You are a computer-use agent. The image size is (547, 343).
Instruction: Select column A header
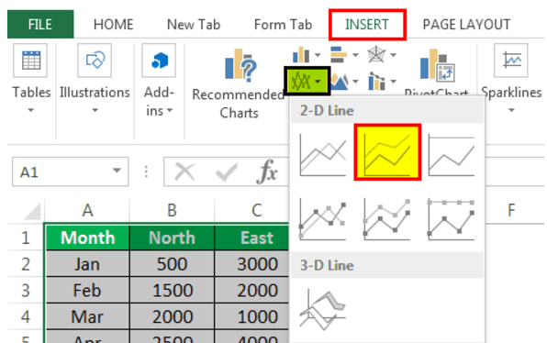87,210
